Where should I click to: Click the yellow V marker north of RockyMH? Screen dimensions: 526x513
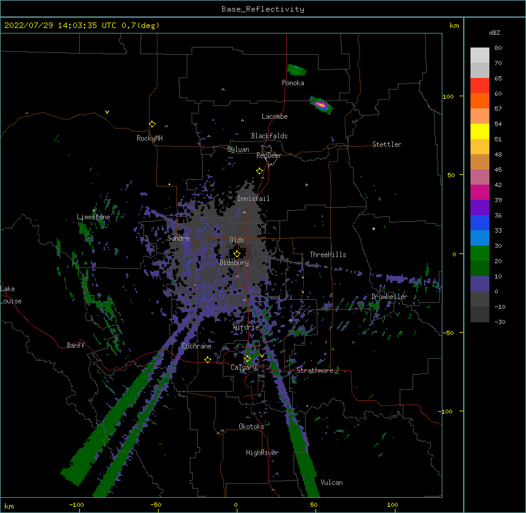pos(107,112)
